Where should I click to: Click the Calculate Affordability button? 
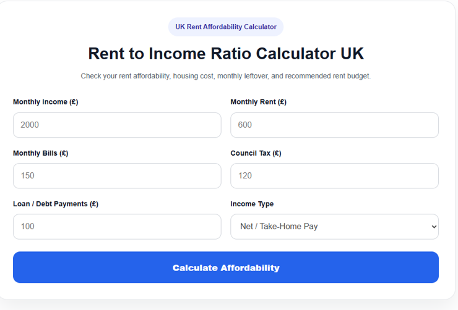click(226, 267)
